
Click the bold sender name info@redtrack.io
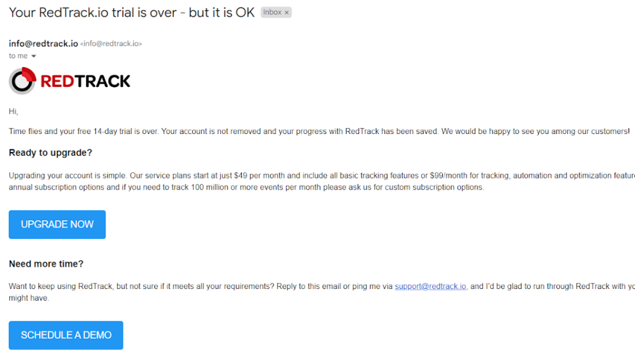pos(43,43)
